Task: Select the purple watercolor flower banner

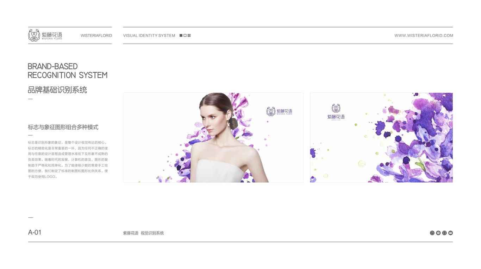Action: point(381,138)
